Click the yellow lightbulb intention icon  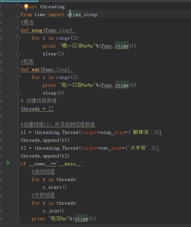click(x=26, y=7)
